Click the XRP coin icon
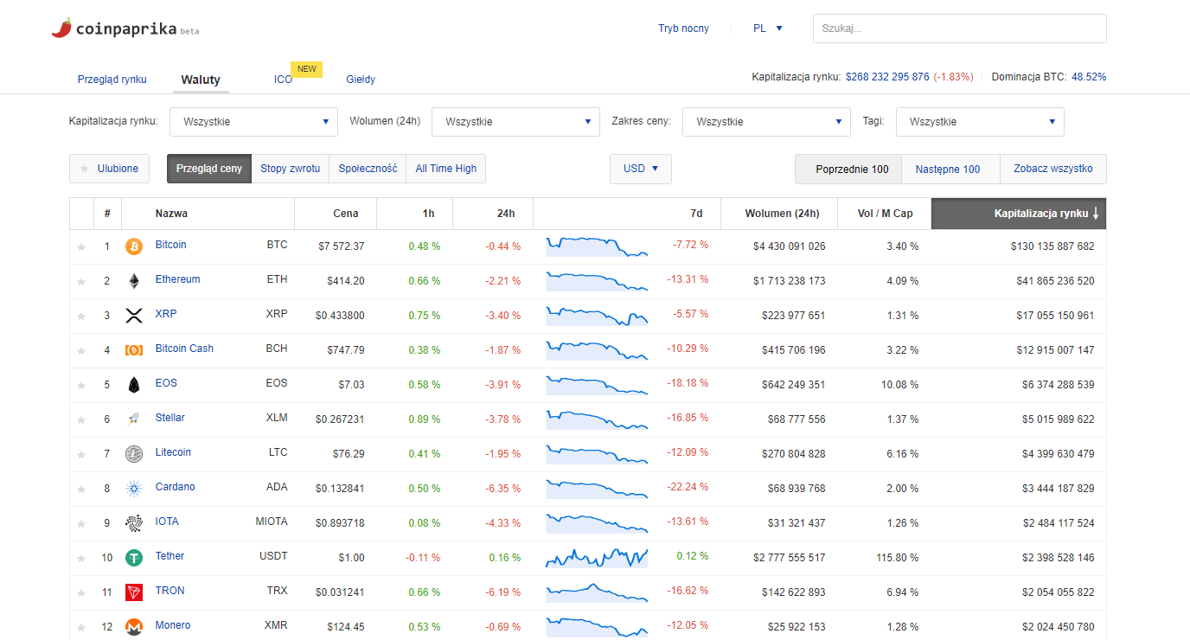 (x=134, y=316)
